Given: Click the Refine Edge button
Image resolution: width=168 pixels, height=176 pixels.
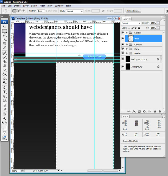Looking at the screenshot, I should pyautogui.click(x=133, y=11).
